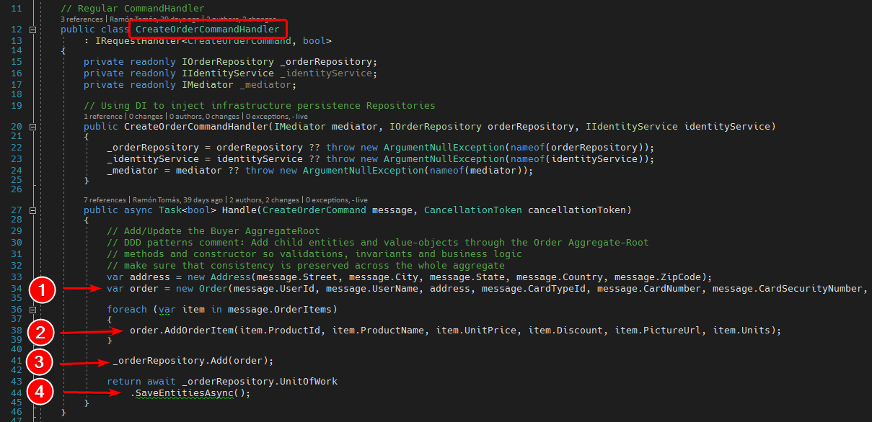This screenshot has height=422, width=872.
Task: Collapse the Handle method at line 27
Action: (32, 210)
